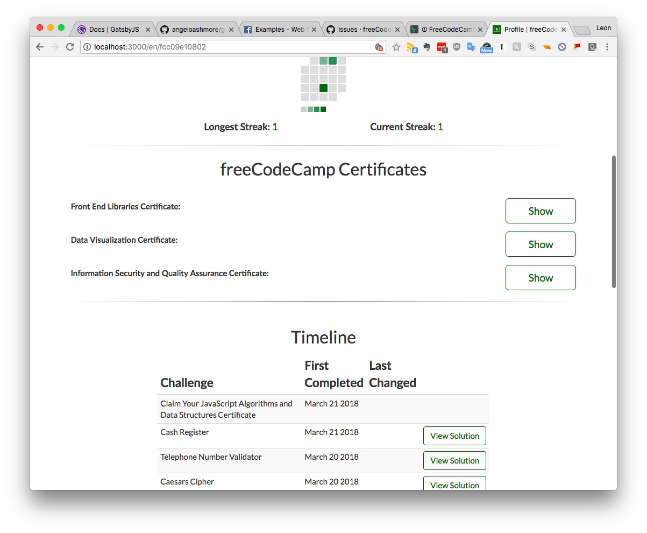Image resolution: width=647 pixels, height=533 pixels.
Task: Click the First Completed column header
Action: click(334, 374)
